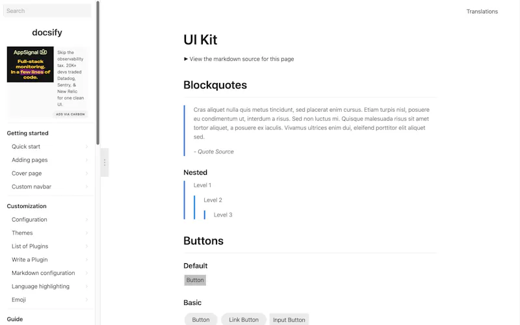The width and height of the screenshot is (520, 325).
Task: Open the AppSignal ad description text
Action: (71, 78)
